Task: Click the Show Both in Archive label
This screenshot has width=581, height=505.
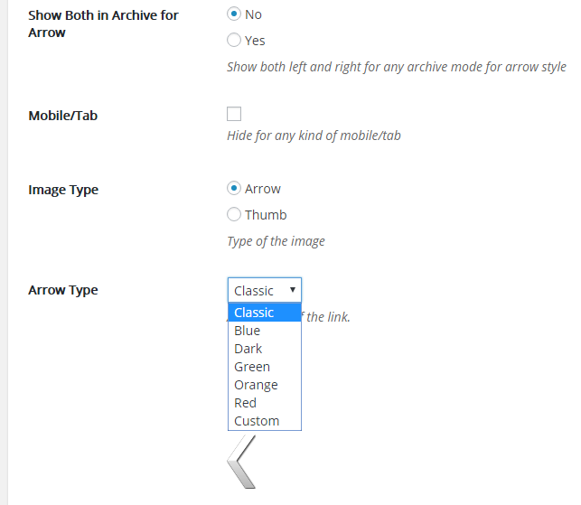Action: [x=103, y=23]
